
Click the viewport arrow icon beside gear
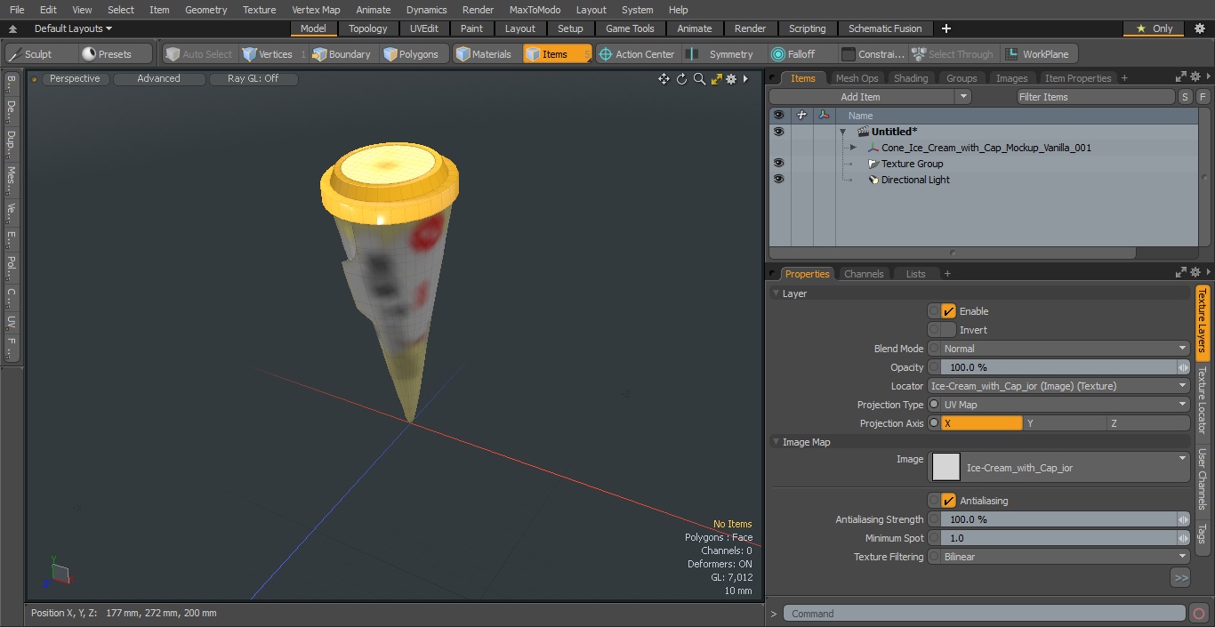point(745,79)
